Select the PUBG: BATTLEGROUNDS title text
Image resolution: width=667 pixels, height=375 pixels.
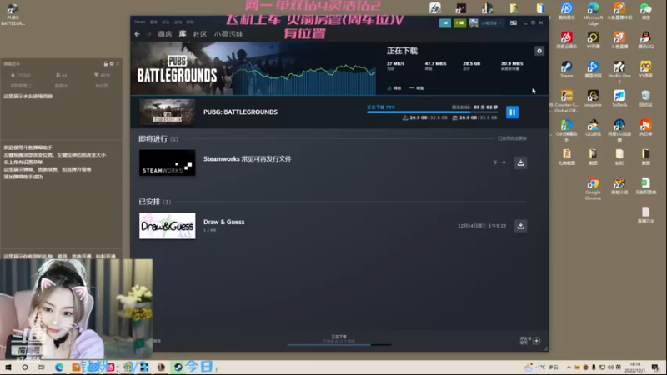pos(240,112)
